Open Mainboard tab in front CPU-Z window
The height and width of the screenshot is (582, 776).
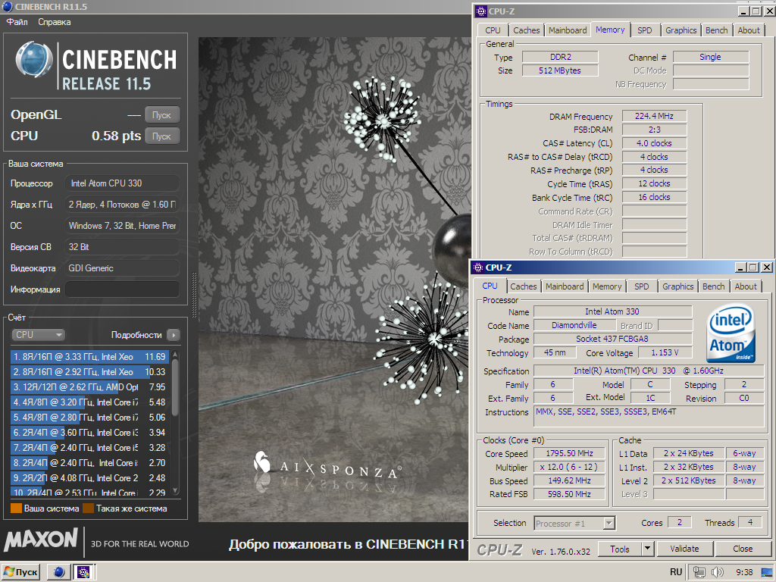pyautogui.click(x=564, y=286)
